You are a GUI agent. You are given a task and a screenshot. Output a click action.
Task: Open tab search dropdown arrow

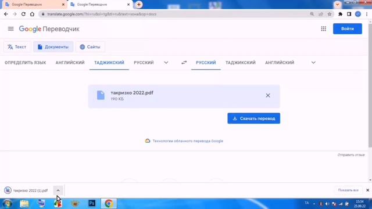337,5
